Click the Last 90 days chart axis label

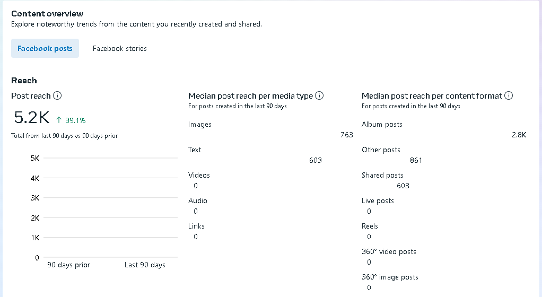[x=145, y=265]
